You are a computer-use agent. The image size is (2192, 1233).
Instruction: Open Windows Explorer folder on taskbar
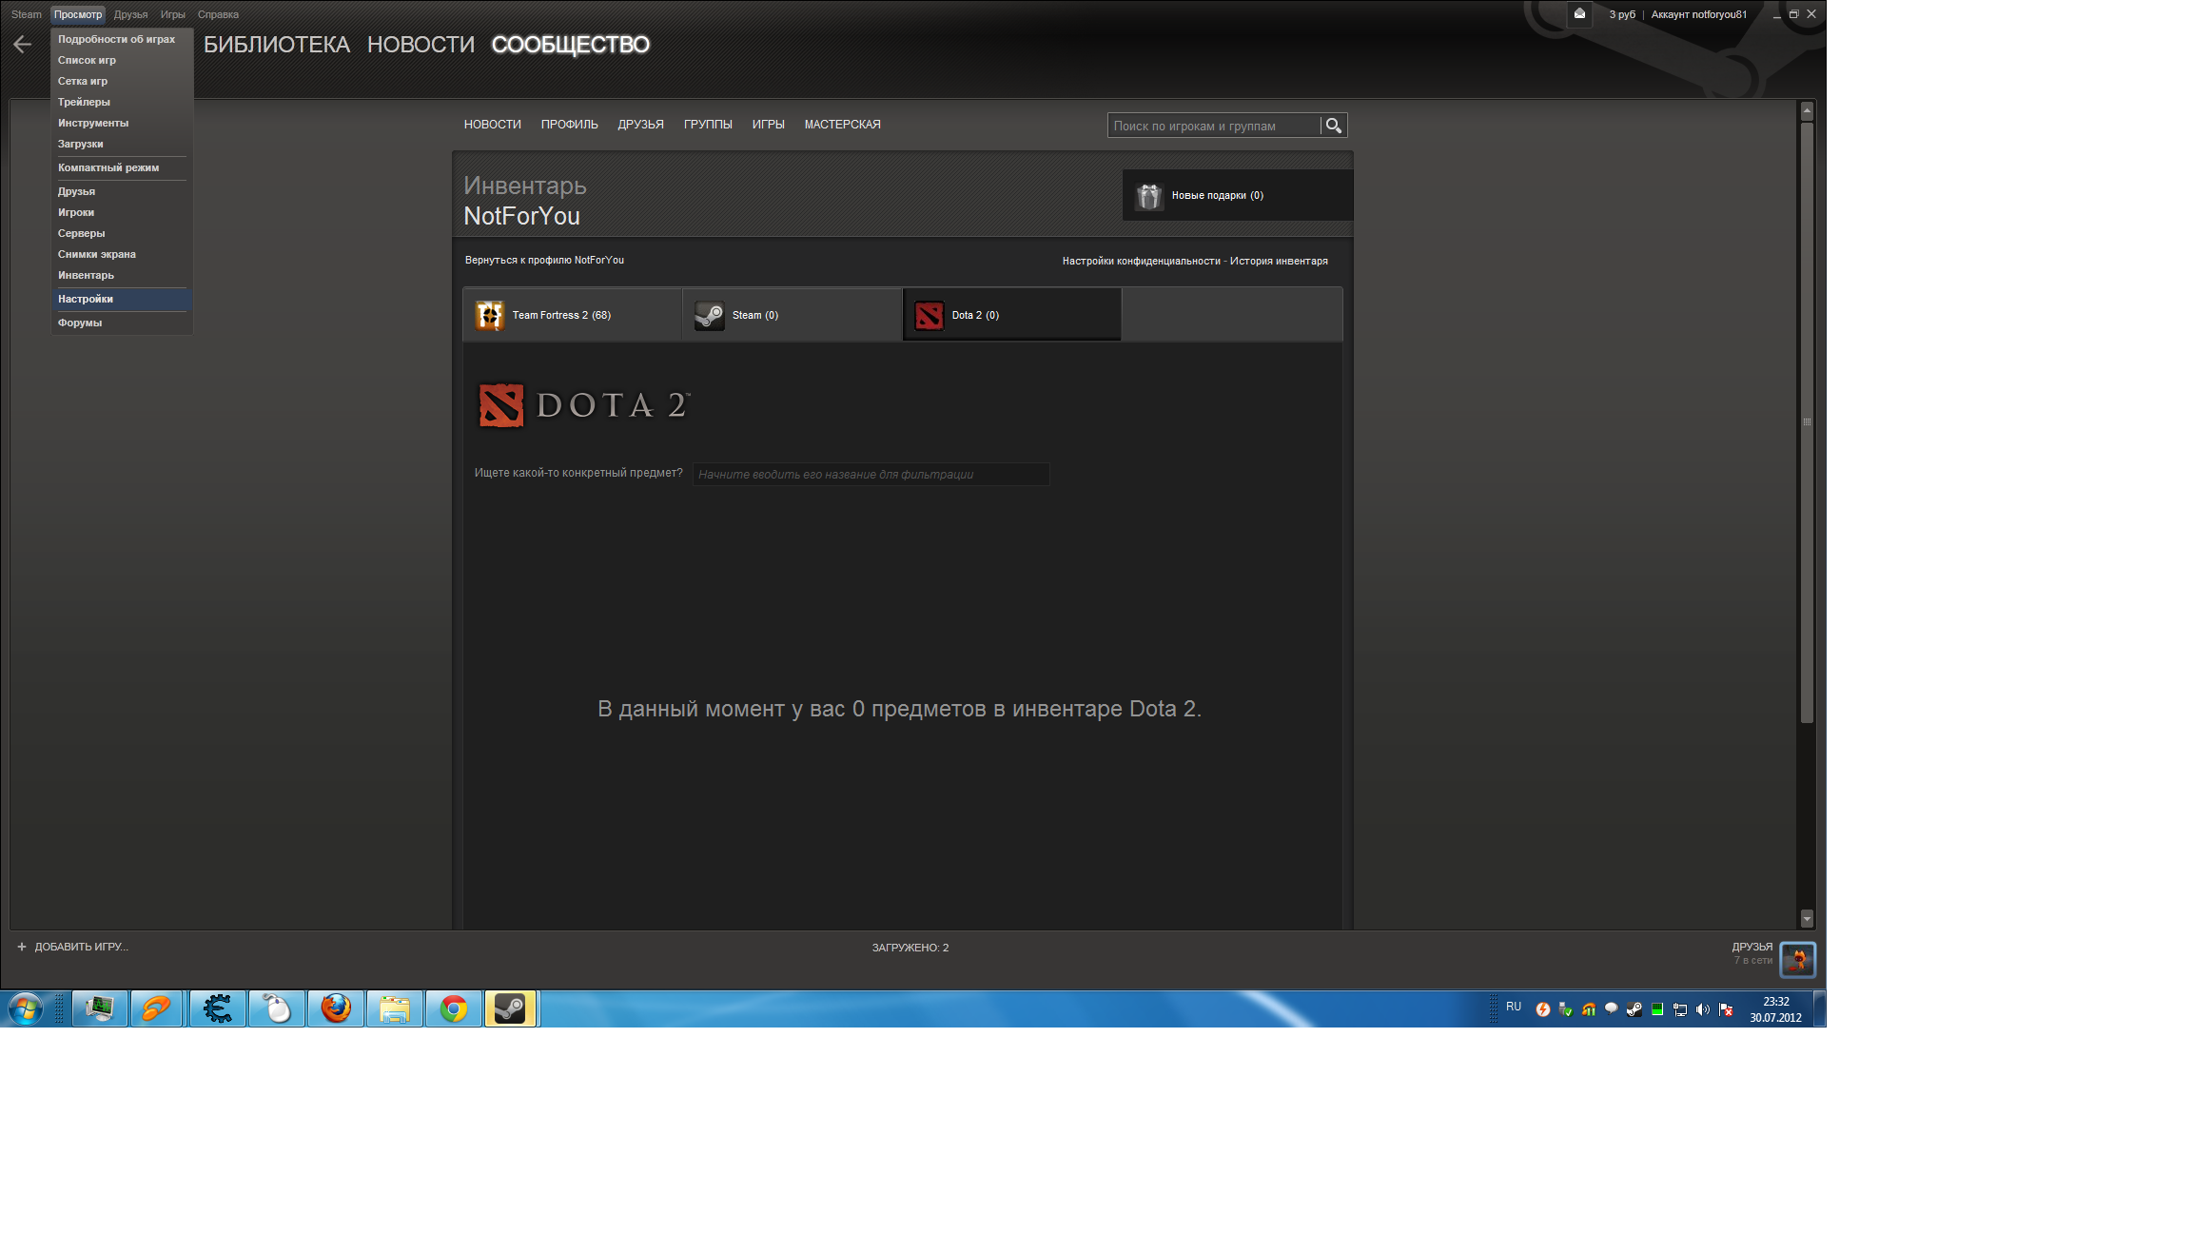395,1008
